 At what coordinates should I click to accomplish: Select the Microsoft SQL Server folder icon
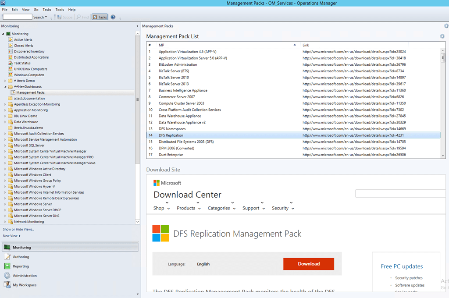11,145
